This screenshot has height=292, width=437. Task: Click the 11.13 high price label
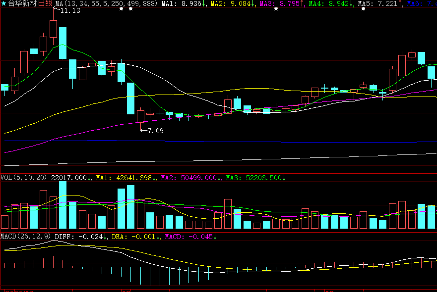70,10
